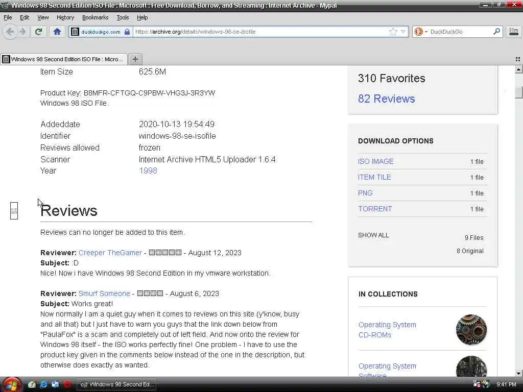The width and height of the screenshot is (523, 392).
Task: Open the 1998 year link
Action: click(148, 170)
